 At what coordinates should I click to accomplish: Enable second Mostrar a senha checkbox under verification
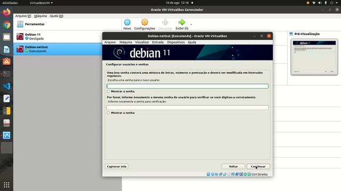pos(108,113)
